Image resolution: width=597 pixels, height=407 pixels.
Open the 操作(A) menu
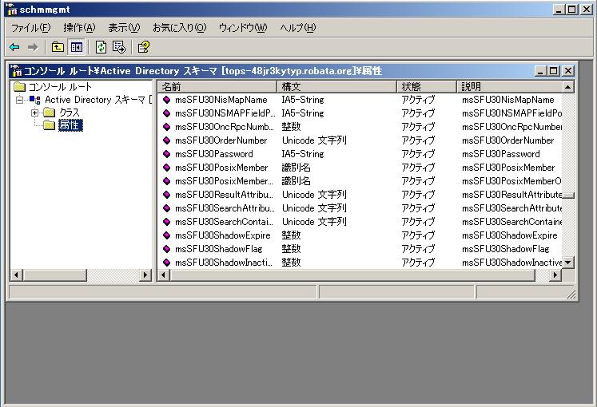(79, 28)
